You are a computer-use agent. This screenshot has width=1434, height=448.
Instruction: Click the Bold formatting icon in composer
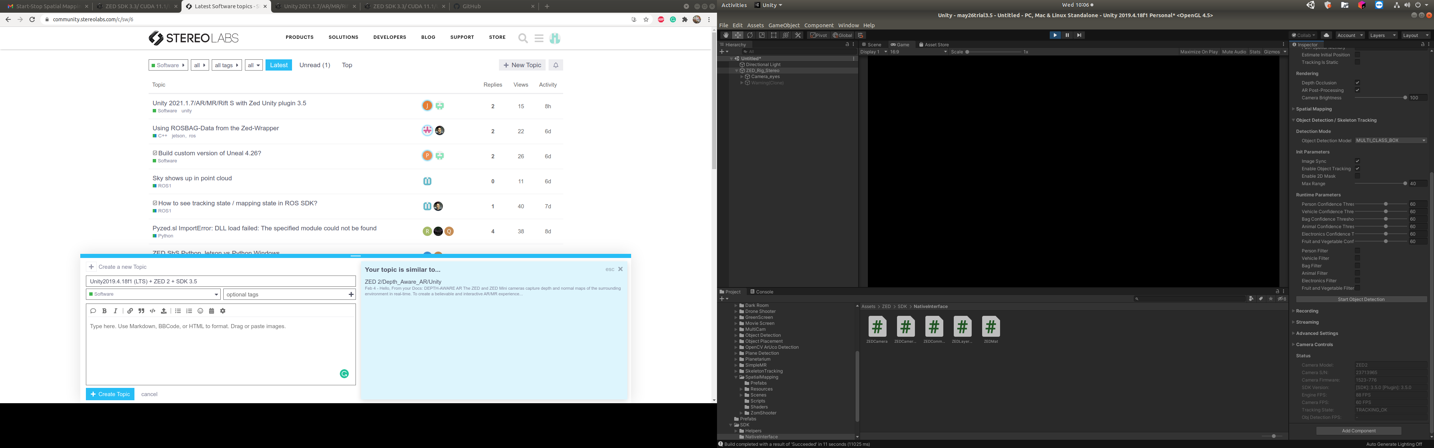pyautogui.click(x=104, y=311)
